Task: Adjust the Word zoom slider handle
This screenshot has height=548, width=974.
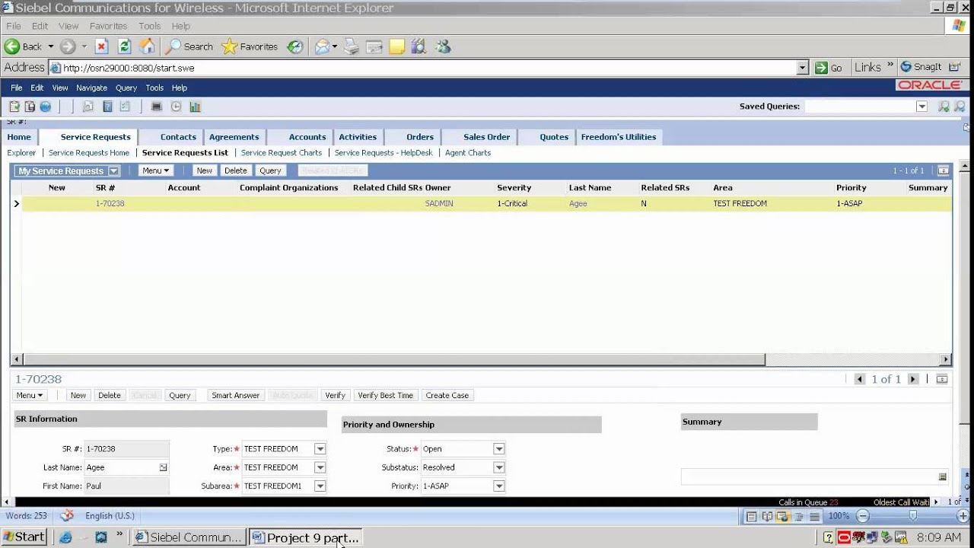Action: tap(913, 516)
